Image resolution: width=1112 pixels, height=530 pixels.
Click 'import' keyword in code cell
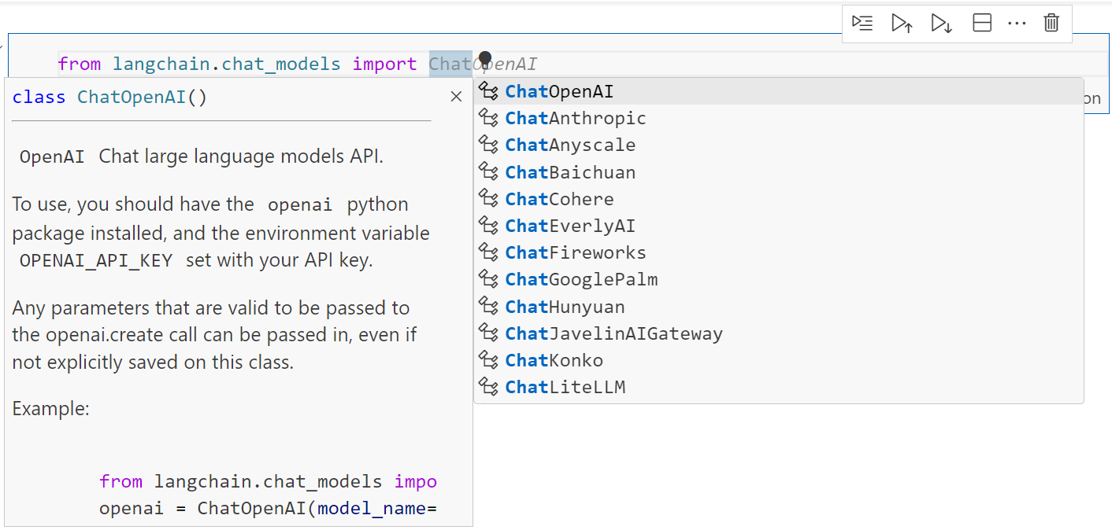point(384,64)
